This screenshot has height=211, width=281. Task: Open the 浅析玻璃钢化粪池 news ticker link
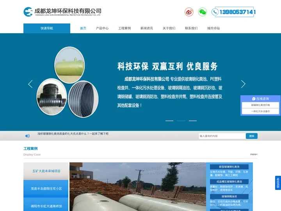(73, 134)
